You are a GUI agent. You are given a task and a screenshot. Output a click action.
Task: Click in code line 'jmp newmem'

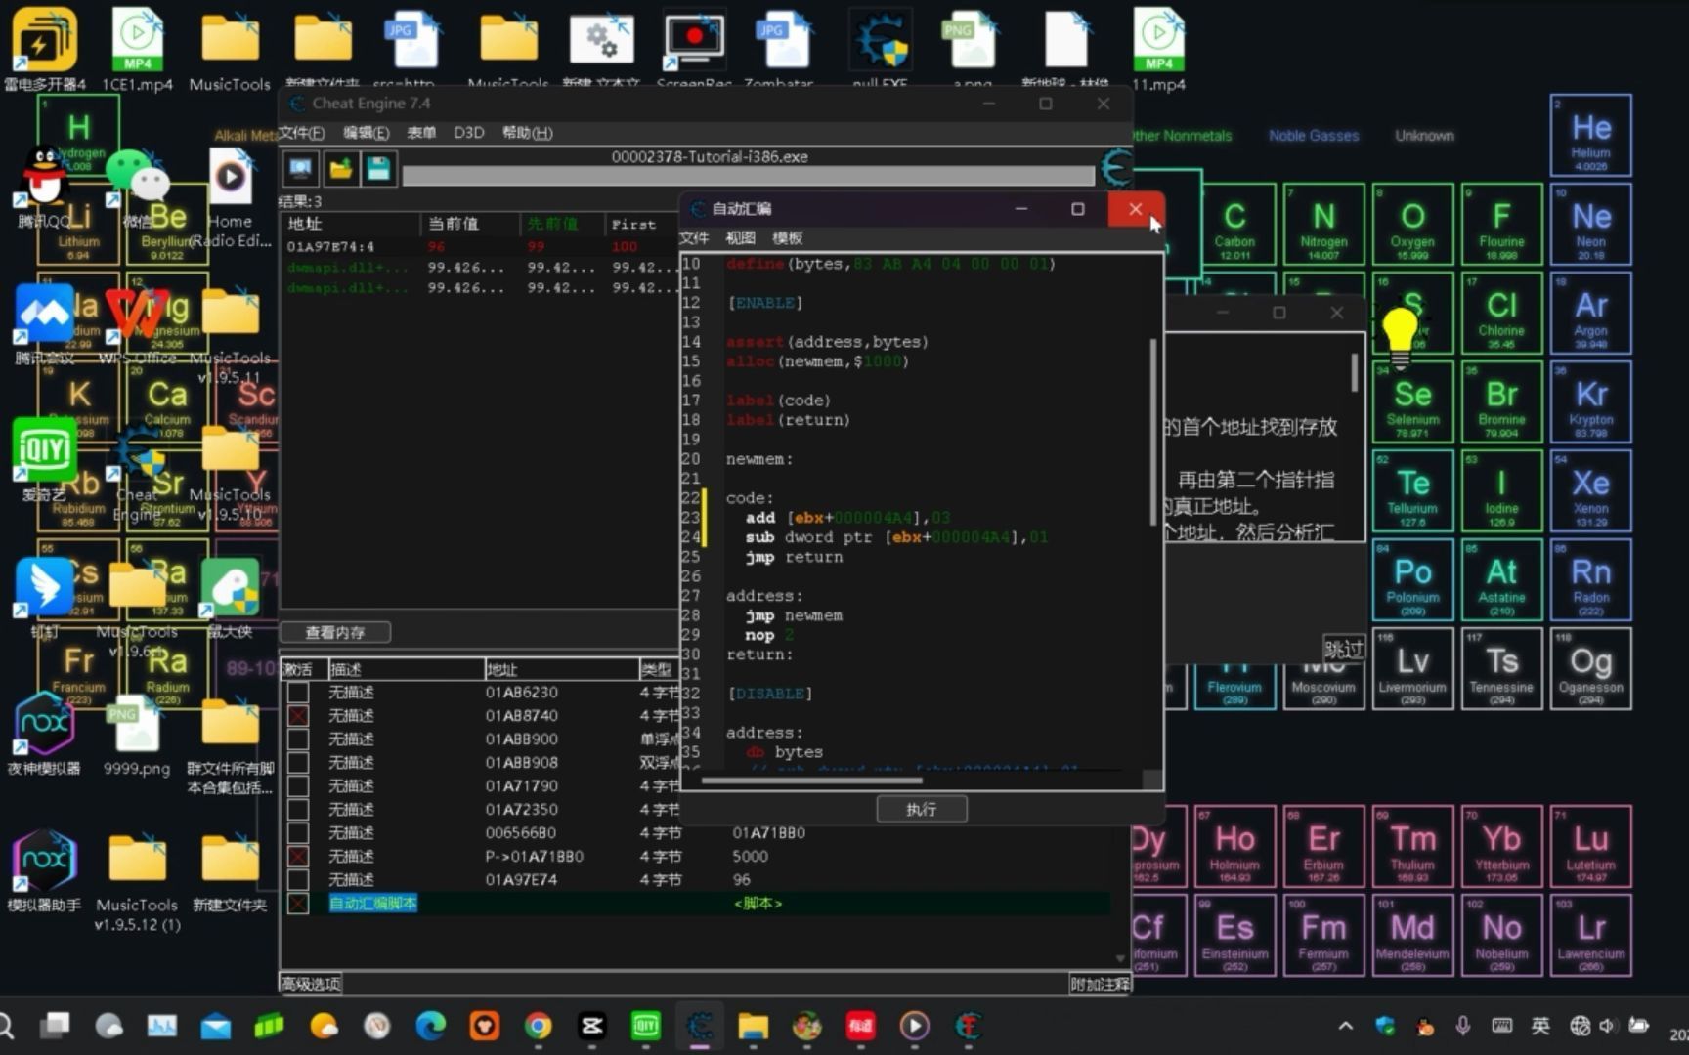pyautogui.click(x=794, y=615)
